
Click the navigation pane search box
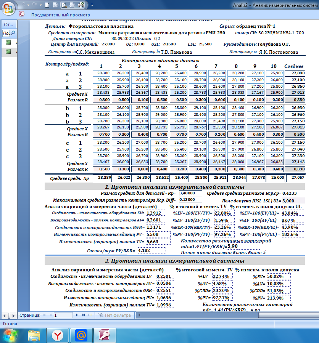[x=6, y=33]
